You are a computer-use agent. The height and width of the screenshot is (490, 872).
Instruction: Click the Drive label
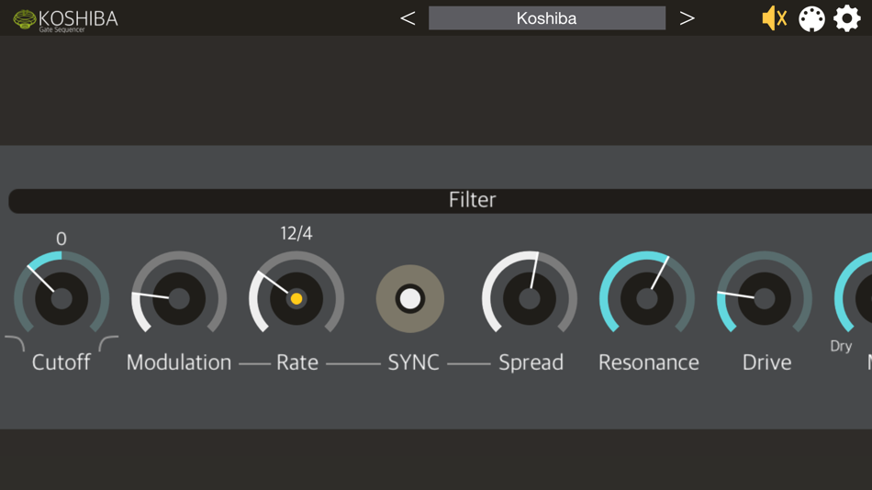[766, 362]
